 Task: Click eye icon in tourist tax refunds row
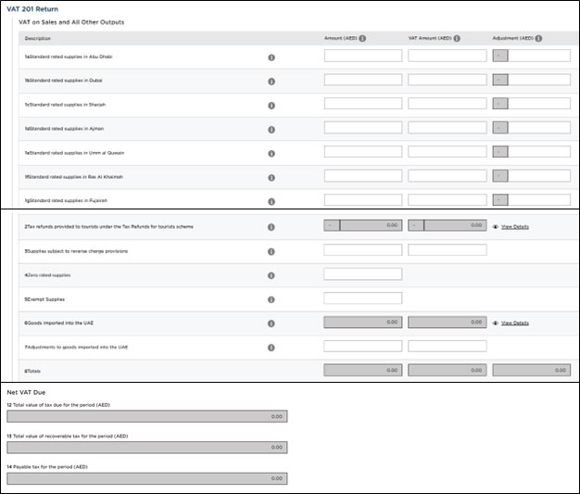(x=496, y=227)
